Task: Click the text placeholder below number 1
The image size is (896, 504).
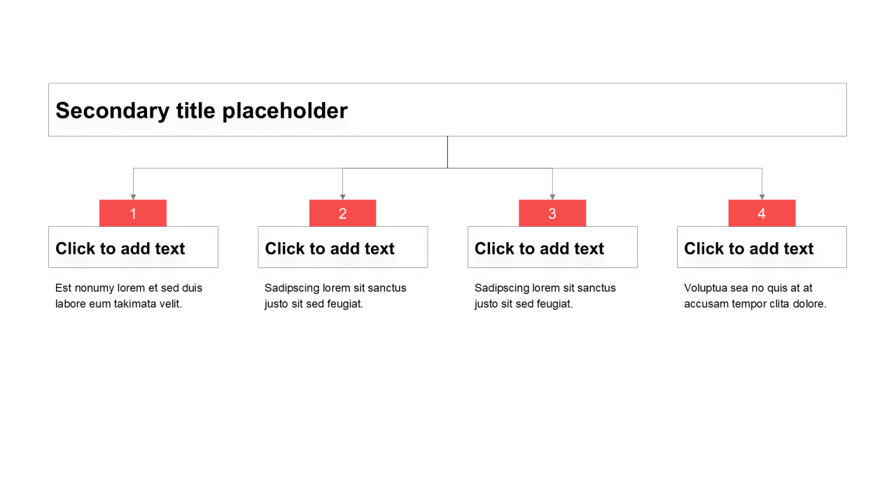Action: pyautogui.click(x=133, y=247)
